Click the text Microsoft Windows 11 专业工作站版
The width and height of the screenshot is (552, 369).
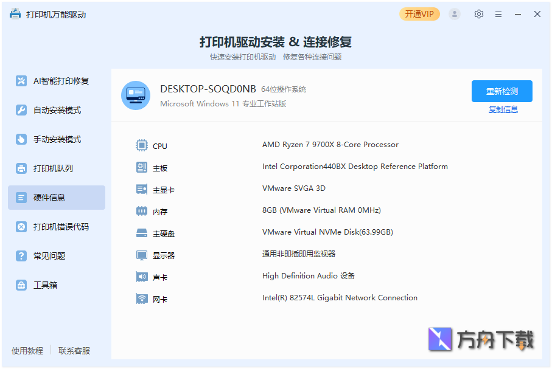[223, 104]
